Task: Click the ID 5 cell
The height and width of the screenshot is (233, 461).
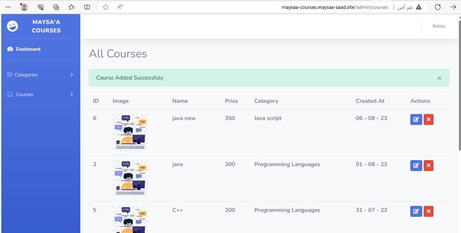Action: (95, 210)
